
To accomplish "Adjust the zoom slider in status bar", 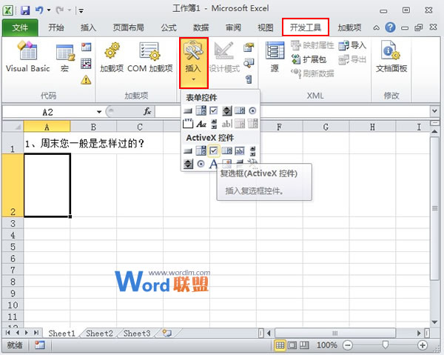I will [385, 345].
